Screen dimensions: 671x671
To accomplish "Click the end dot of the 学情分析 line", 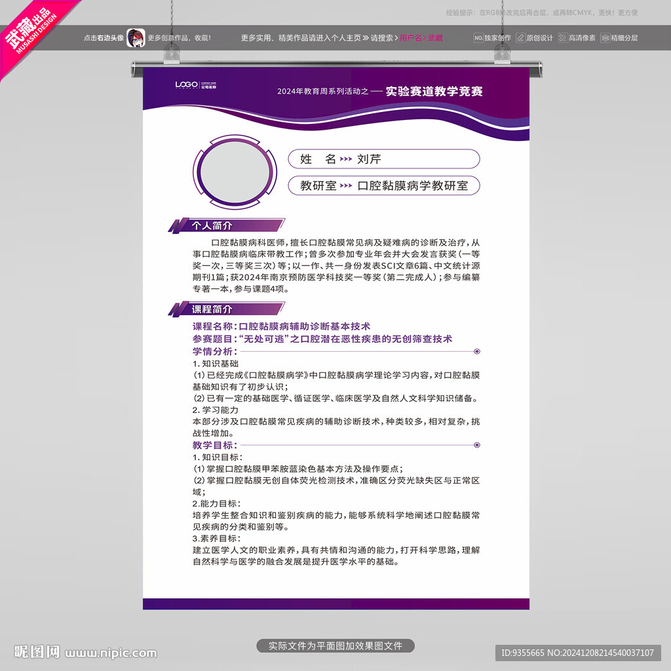I will click(x=477, y=351).
